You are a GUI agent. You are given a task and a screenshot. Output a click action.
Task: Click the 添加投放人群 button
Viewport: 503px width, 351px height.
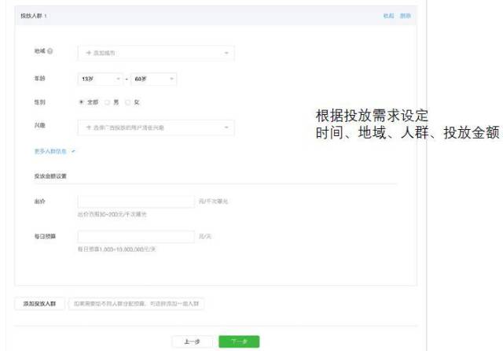point(39,303)
